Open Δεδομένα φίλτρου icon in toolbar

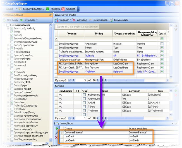(20, 9)
